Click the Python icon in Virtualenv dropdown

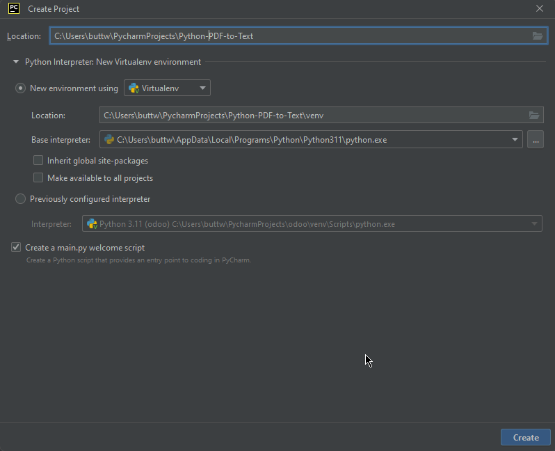click(x=134, y=88)
